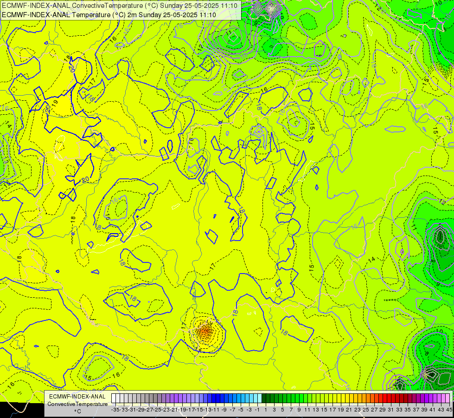Select the orange swatch above legend value 25

364,398
